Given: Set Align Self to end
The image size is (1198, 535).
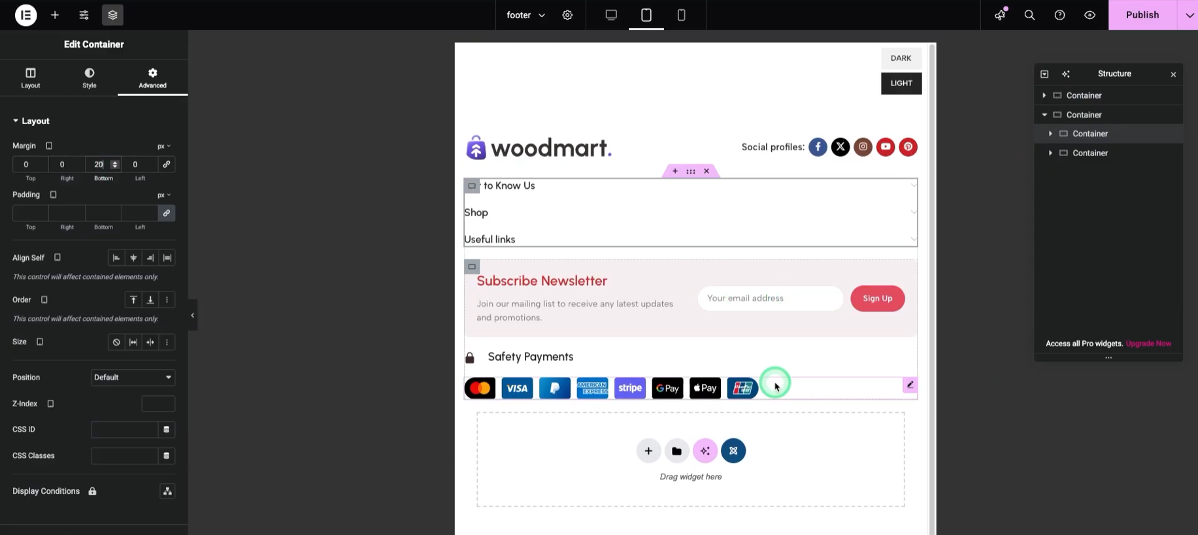Looking at the screenshot, I should point(150,258).
